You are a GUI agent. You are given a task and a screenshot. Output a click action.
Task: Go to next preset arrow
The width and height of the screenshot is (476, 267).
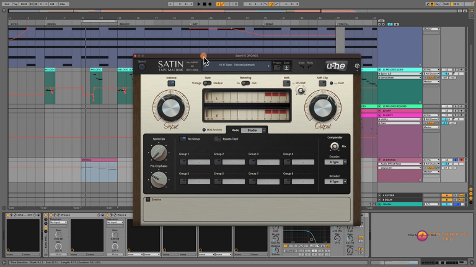tap(268, 66)
